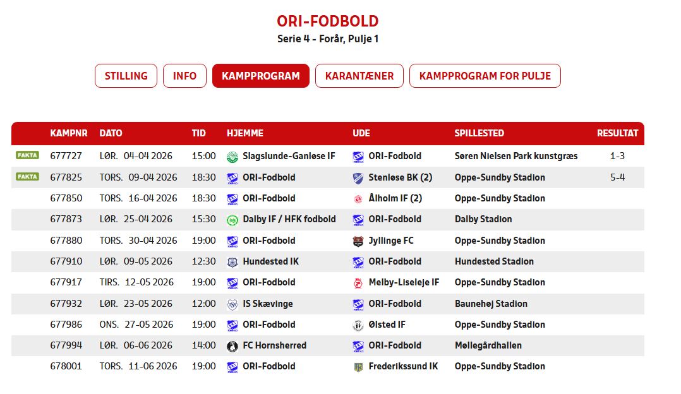Open FAKTA badge for match 677825
This screenshot has width=681, height=394.
coord(27,177)
